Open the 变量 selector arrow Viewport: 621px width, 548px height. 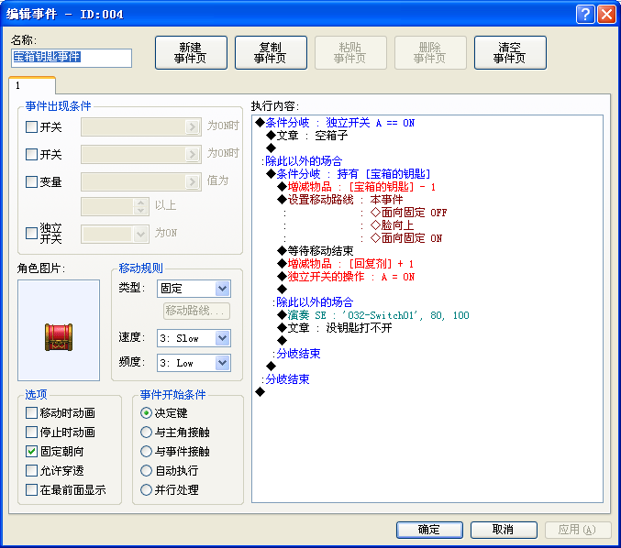click(193, 182)
